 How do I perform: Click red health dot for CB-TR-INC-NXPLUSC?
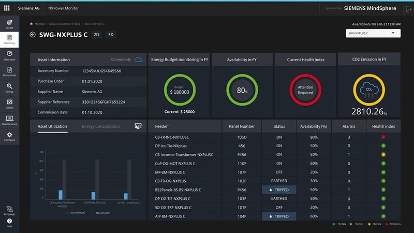coord(383,137)
